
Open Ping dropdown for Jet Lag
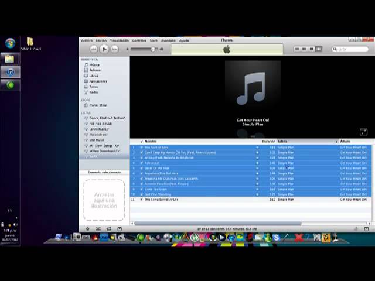point(257,157)
